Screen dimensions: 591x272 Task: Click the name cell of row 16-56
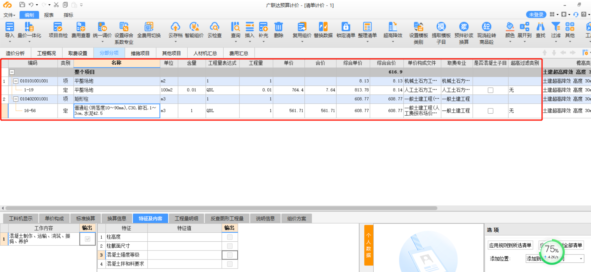coord(117,111)
